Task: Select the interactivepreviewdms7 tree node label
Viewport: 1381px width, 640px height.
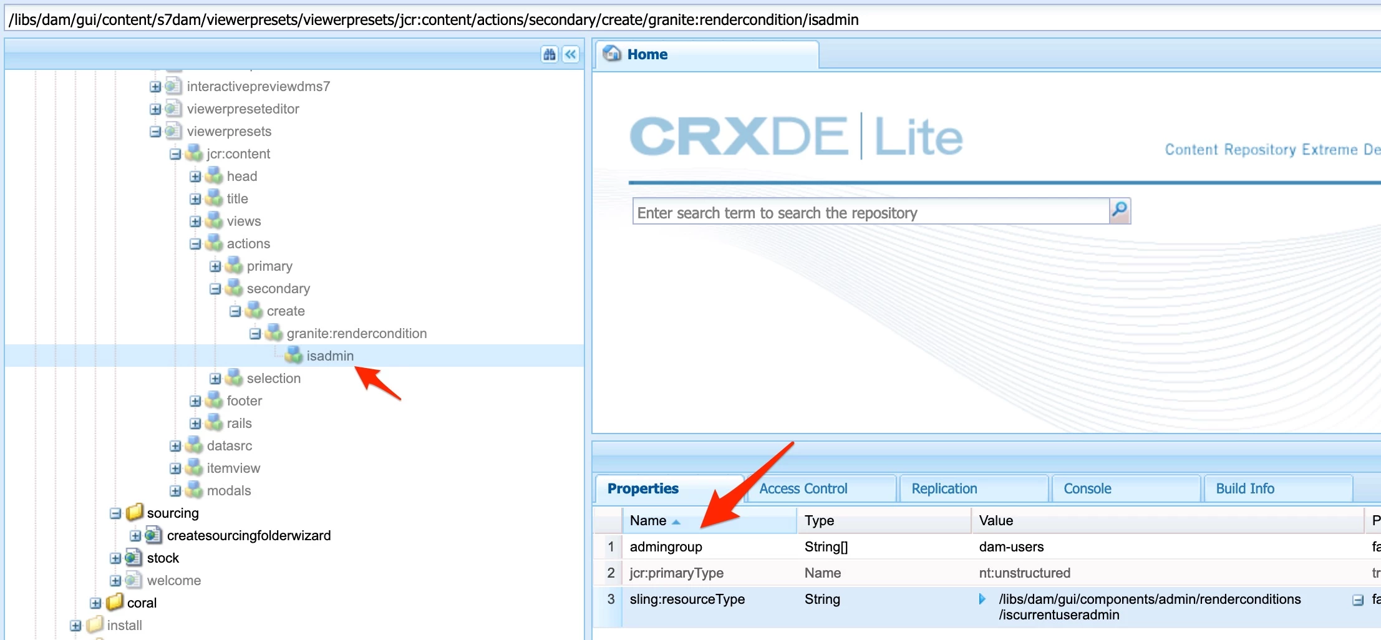Action: (x=258, y=86)
